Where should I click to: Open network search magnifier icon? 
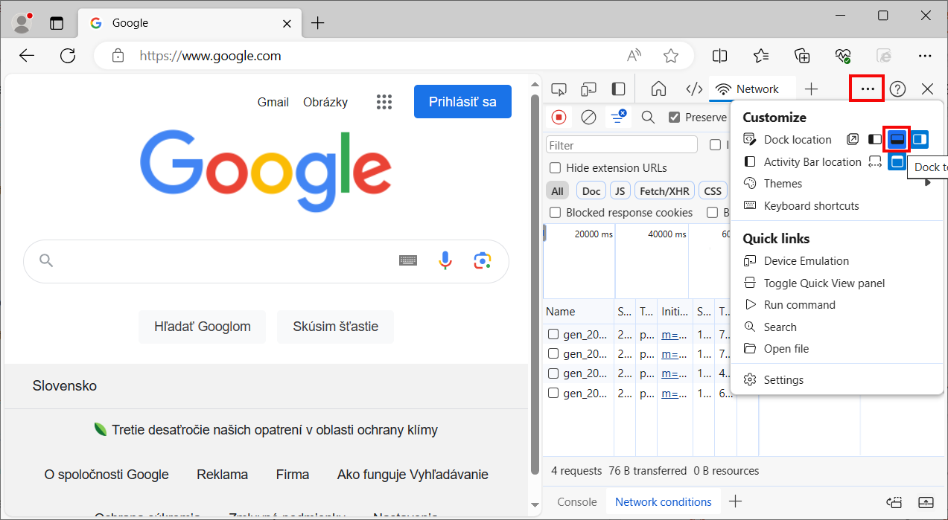(648, 117)
